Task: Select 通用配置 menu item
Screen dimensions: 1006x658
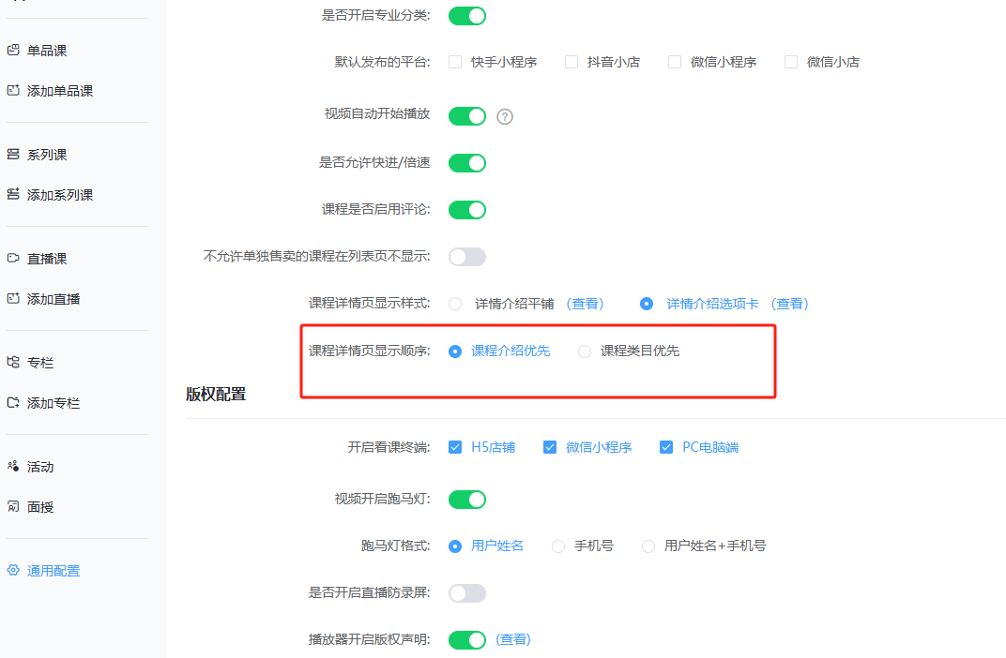Action: pyautogui.click(x=53, y=571)
